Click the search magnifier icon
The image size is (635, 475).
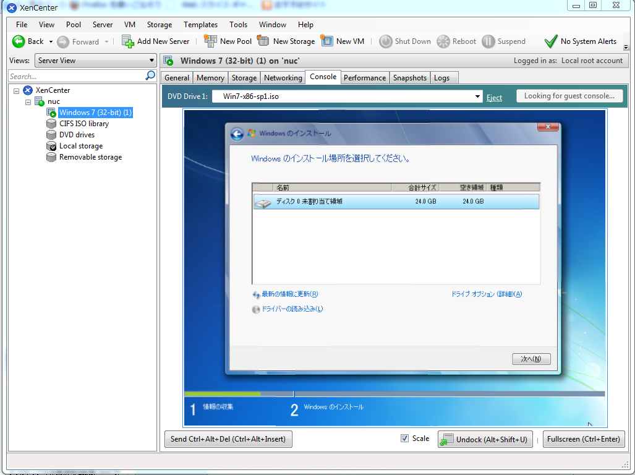point(150,75)
